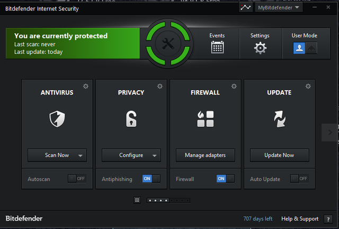The image size is (339, 229).
Task: Open Update module settings gear
Action: coord(308,87)
